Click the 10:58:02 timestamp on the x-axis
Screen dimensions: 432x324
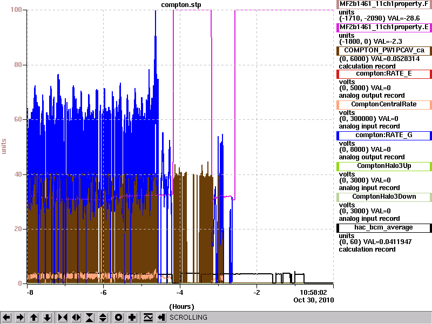click(313, 292)
